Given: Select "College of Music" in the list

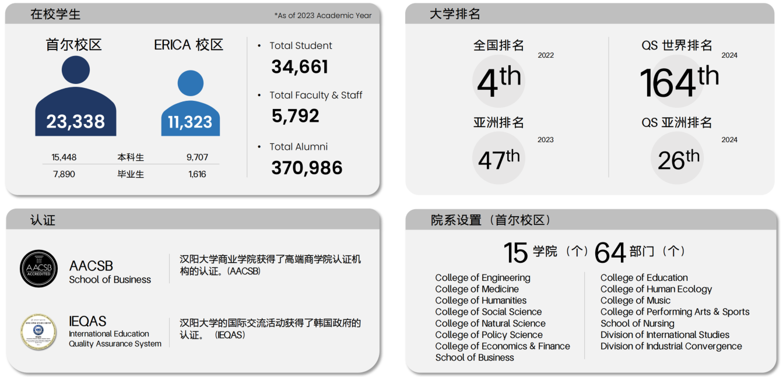Looking at the screenshot, I should (x=635, y=301).
